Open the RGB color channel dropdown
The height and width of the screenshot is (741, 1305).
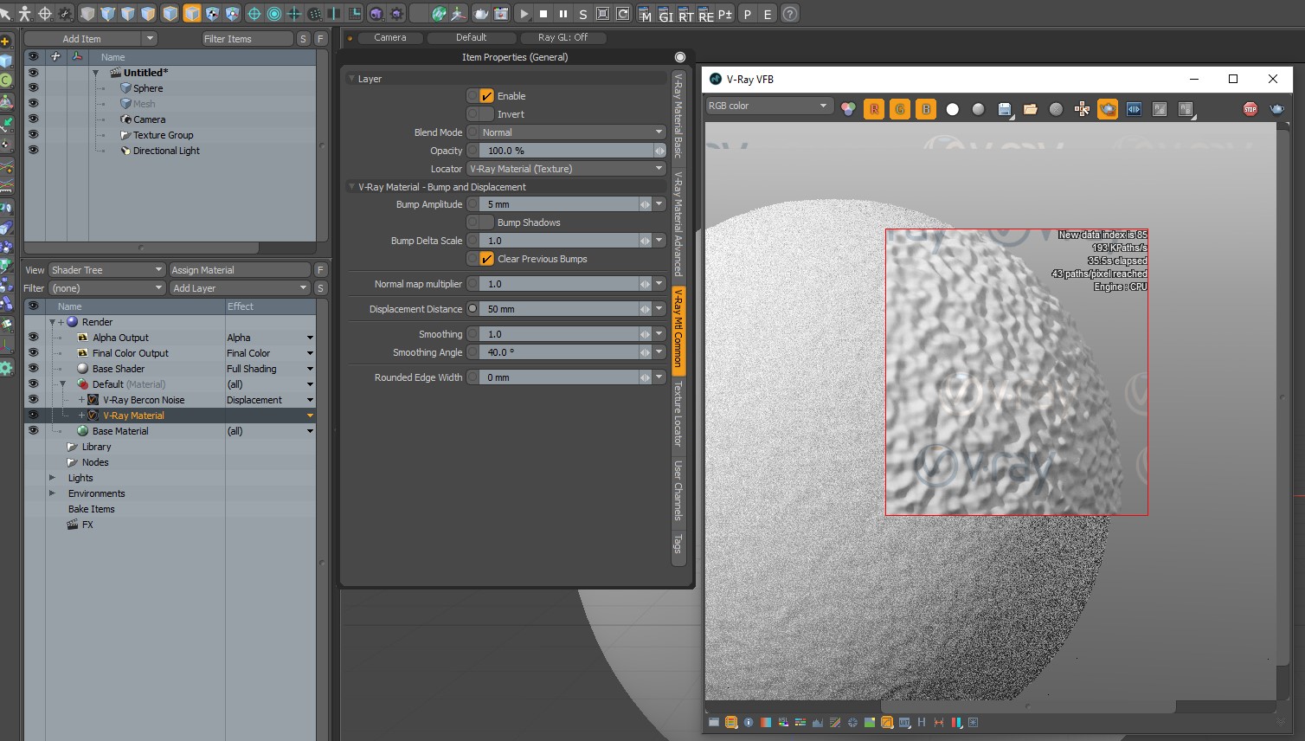tap(768, 106)
